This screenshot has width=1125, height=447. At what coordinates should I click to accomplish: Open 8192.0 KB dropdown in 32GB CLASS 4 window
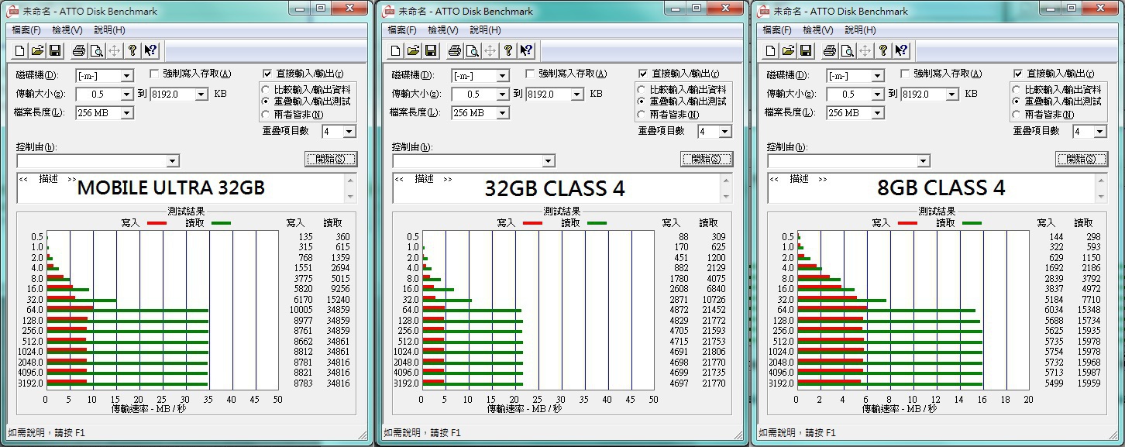(x=576, y=94)
